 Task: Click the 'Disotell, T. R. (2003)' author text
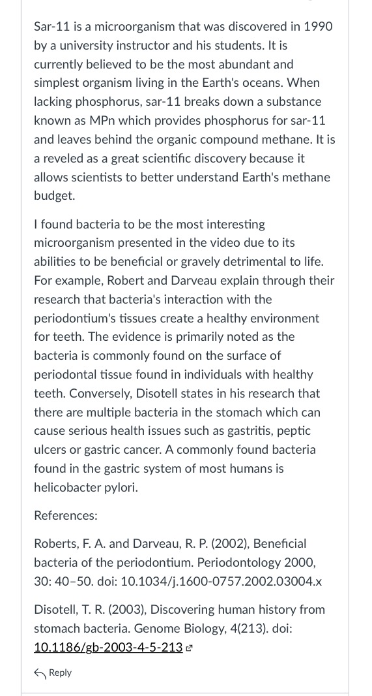coord(91,610)
